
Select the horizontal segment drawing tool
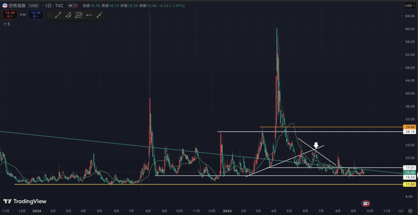coord(89,15)
